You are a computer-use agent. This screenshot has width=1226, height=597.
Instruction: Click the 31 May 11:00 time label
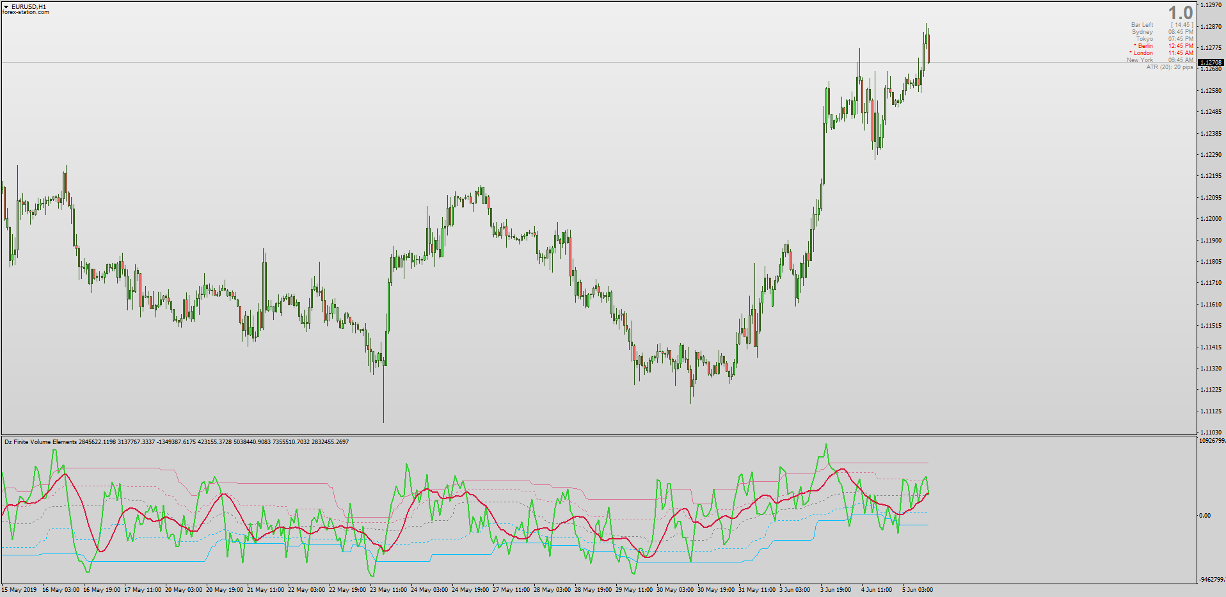pos(757,590)
